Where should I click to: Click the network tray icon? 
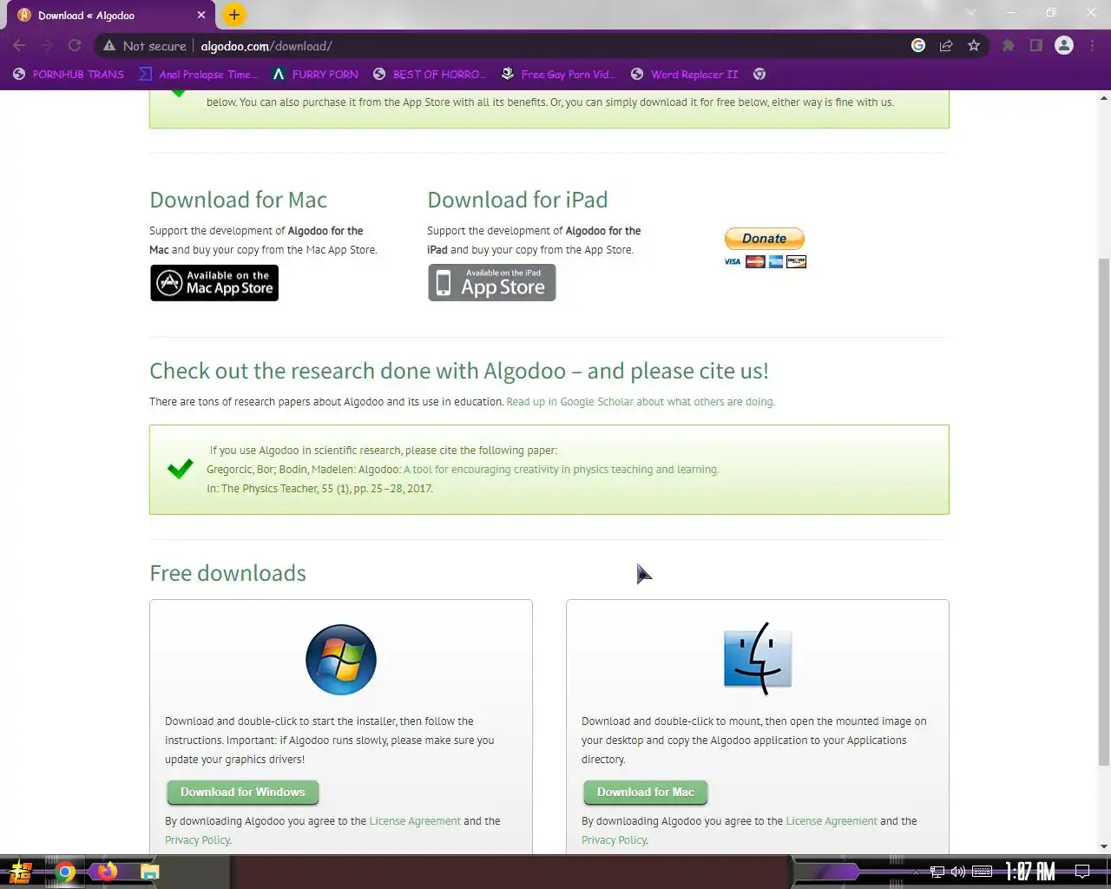coord(937,872)
